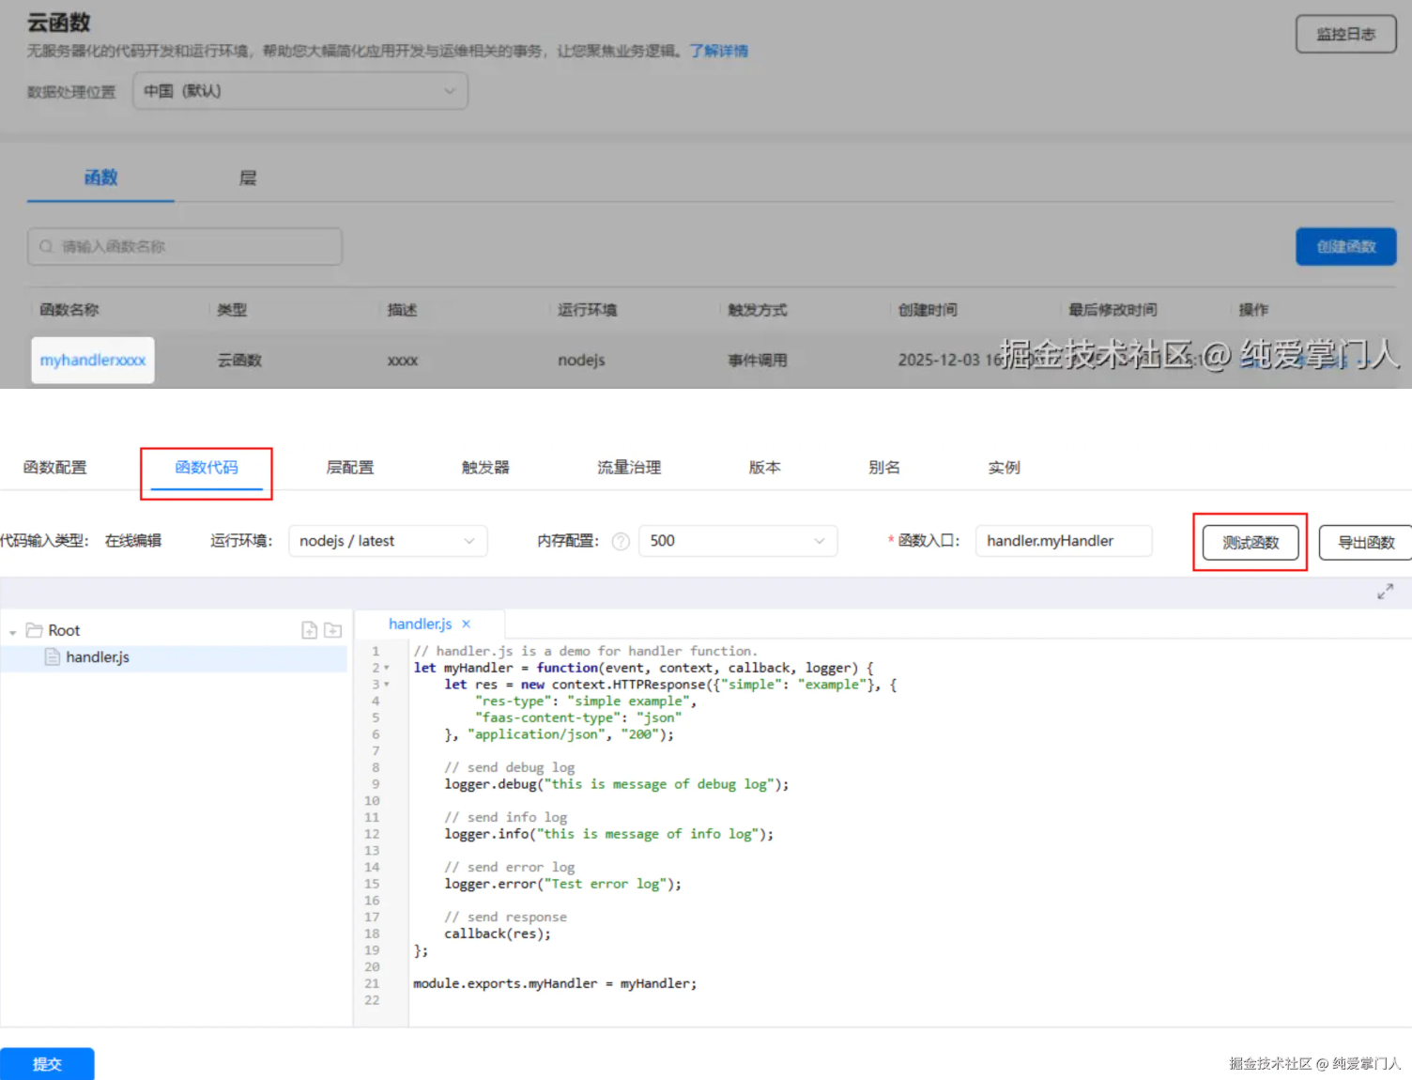Collapse the Root folder tree

point(12,632)
